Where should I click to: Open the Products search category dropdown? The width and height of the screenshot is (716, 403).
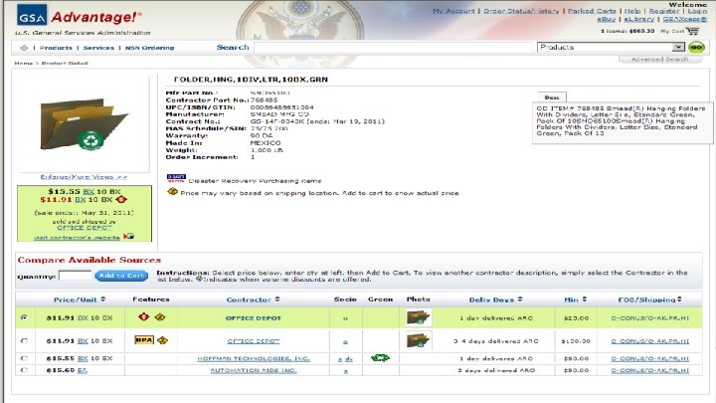pos(611,47)
